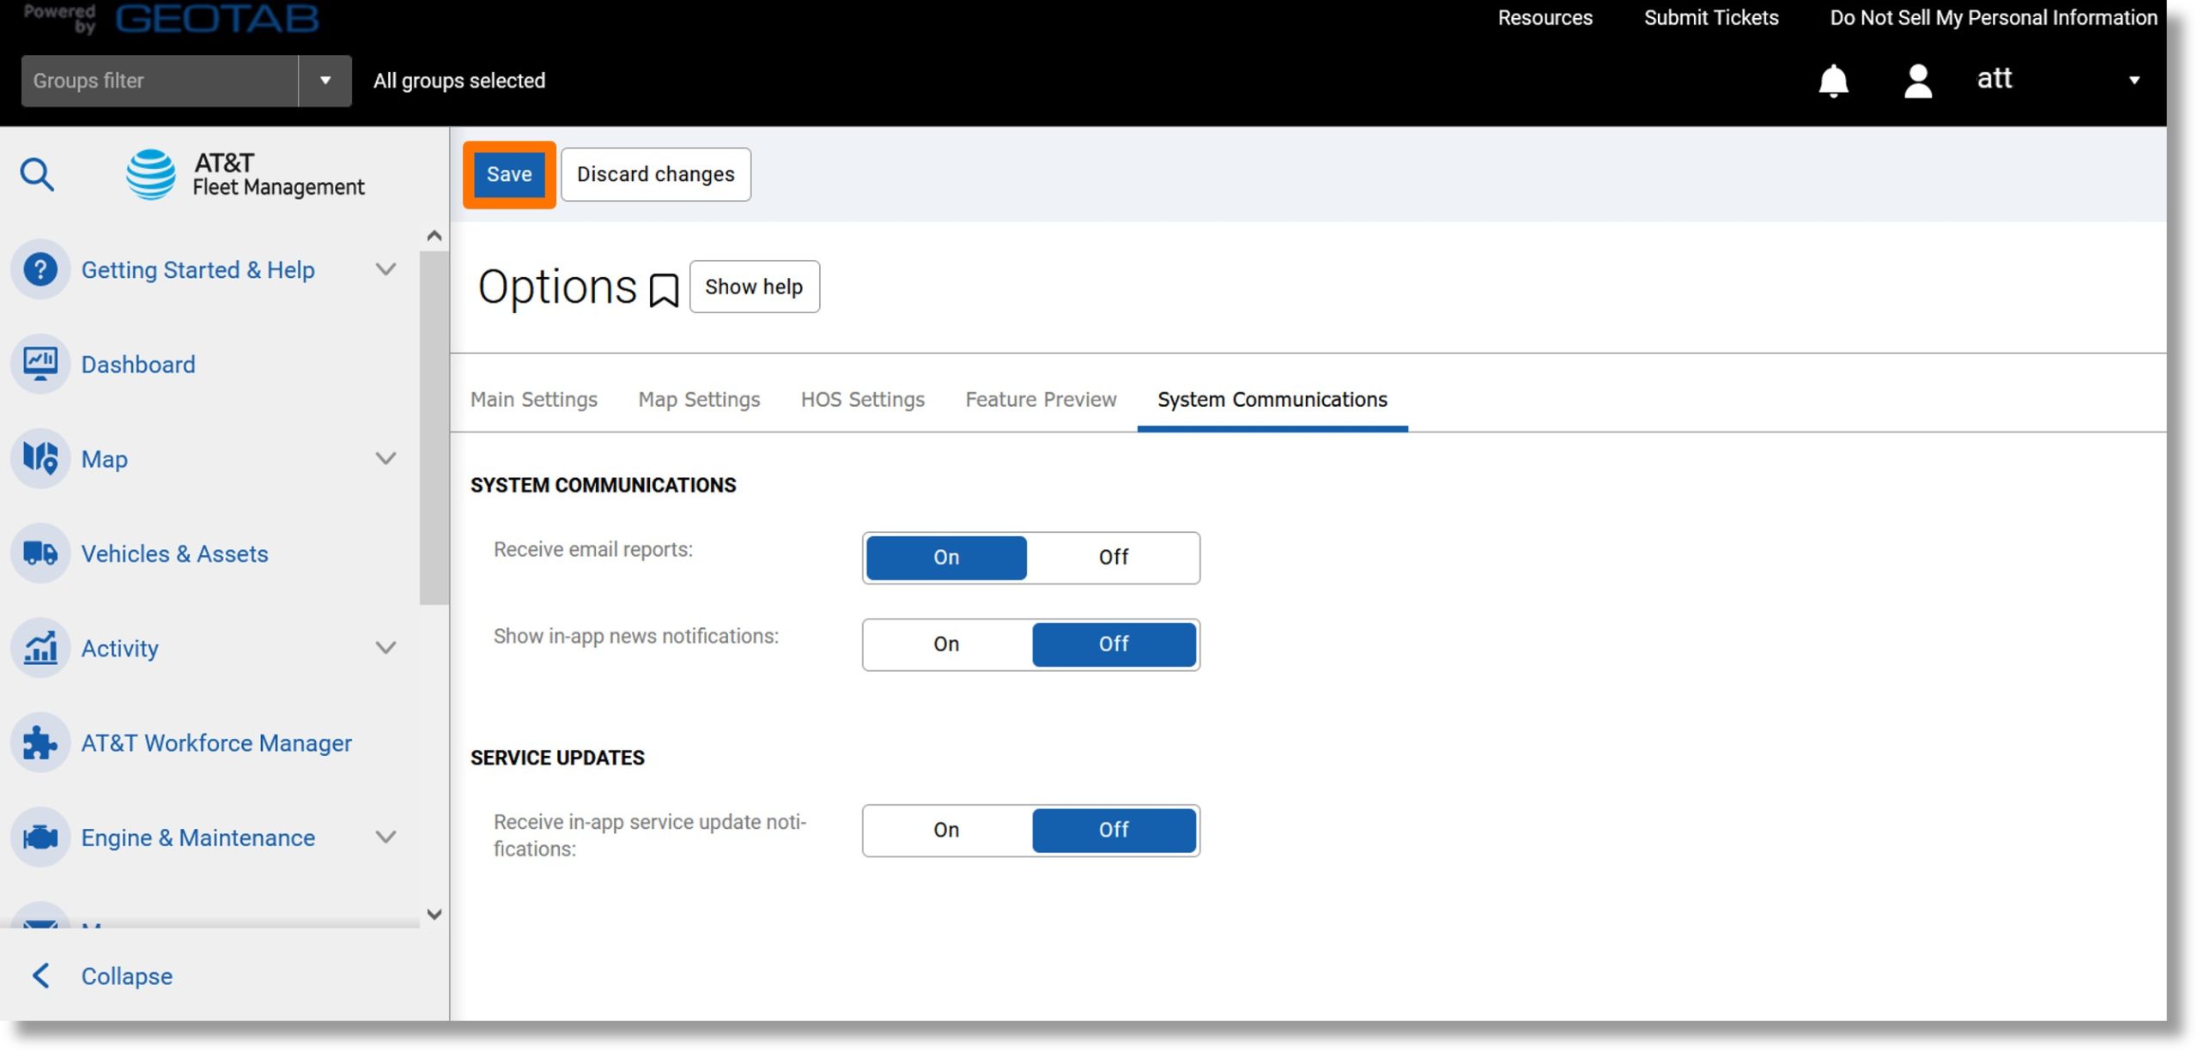The height and width of the screenshot is (1052, 2198).
Task: Click the sidebar scrollbar thumb
Action: click(x=434, y=427)
